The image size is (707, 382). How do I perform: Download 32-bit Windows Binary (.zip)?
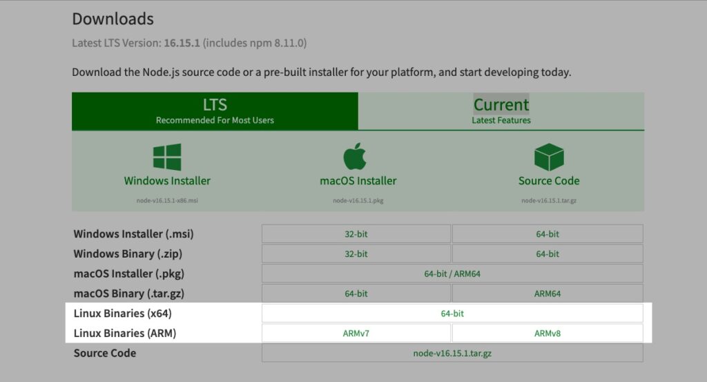(356, 254)
